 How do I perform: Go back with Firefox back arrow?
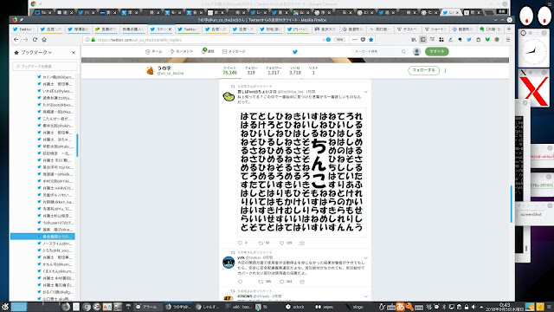pos(16,40)
